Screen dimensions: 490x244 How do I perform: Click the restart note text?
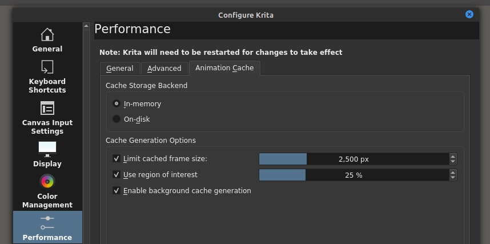point(221,52)
